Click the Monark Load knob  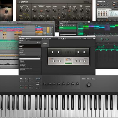[64, 8]
